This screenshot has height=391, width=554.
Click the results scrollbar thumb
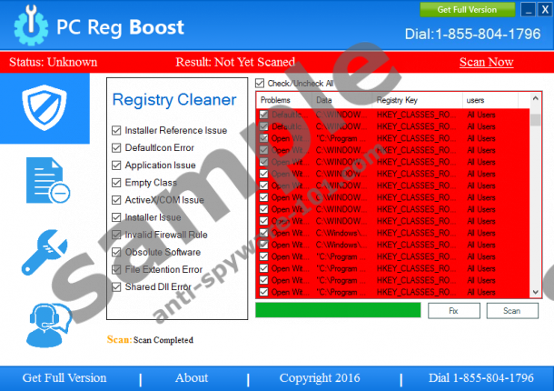tap(535, 120)
